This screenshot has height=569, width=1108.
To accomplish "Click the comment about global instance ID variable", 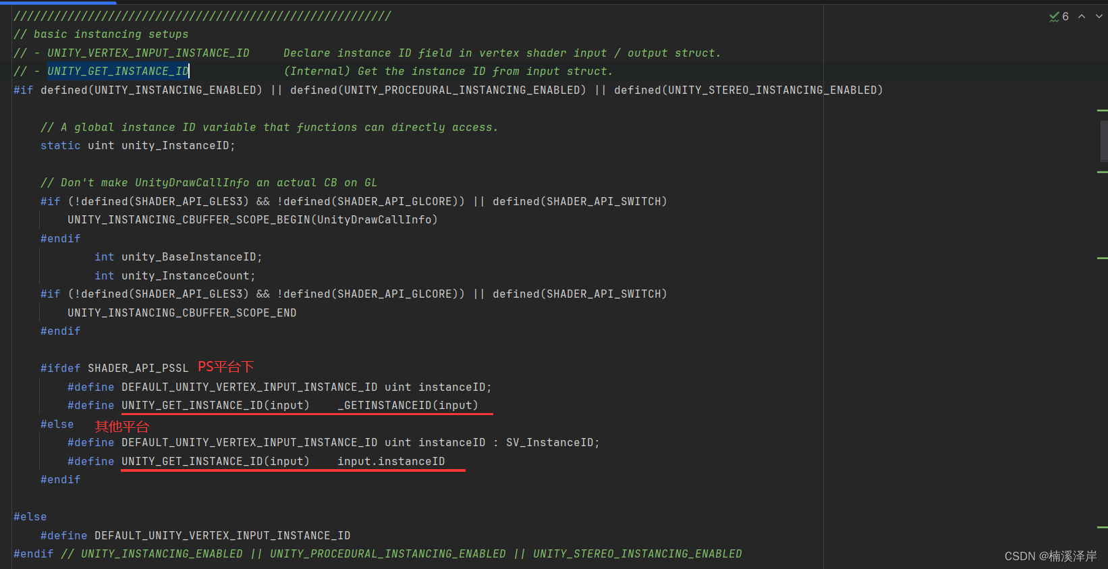I will click(269, 128).
